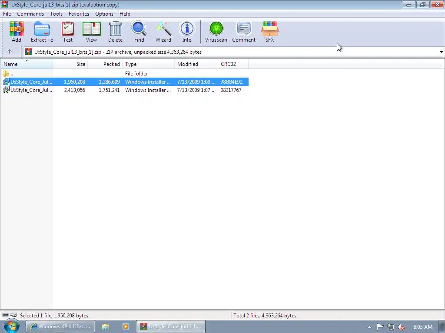
Task: Open the Find magnifier tool
Action: (139, 32)
